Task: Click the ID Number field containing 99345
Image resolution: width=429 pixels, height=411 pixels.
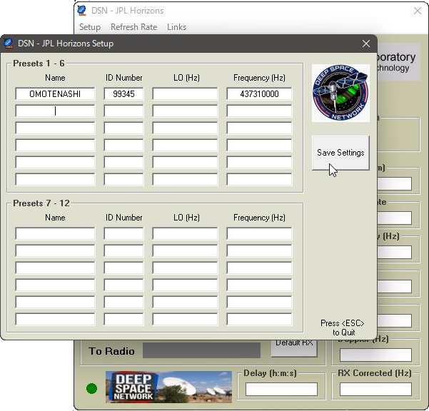Action: [x=123, y=94]
